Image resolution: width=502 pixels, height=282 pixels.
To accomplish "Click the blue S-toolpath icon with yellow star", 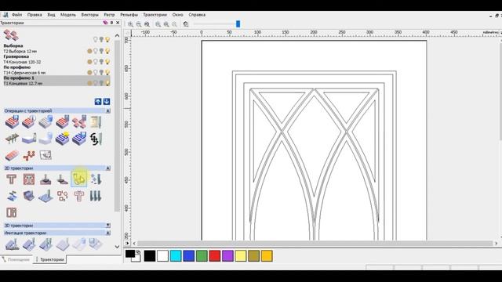I will click(x=62, y=139).
